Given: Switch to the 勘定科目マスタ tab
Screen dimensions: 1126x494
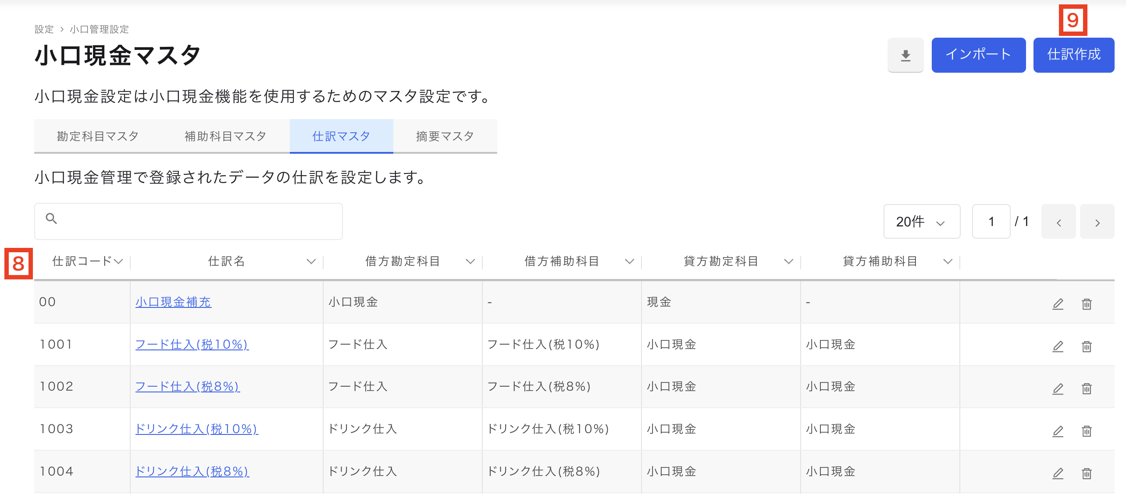Looking at the screenshot, I should pos(98,136).
